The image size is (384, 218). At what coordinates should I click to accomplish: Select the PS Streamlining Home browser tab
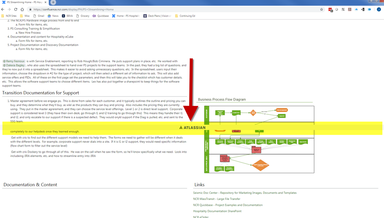pos(24,2)
